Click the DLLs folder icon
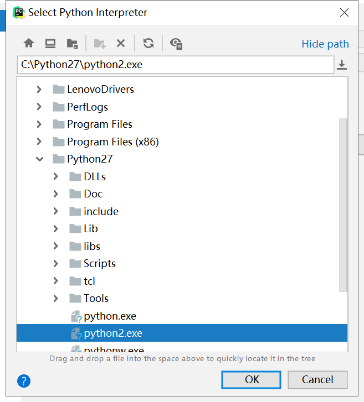Viewport: 364px width, 402px height. (75, 176)
